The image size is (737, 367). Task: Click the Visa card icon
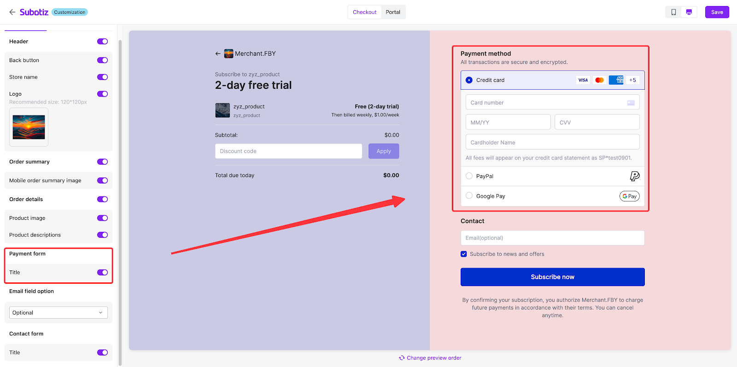point(583,80)
